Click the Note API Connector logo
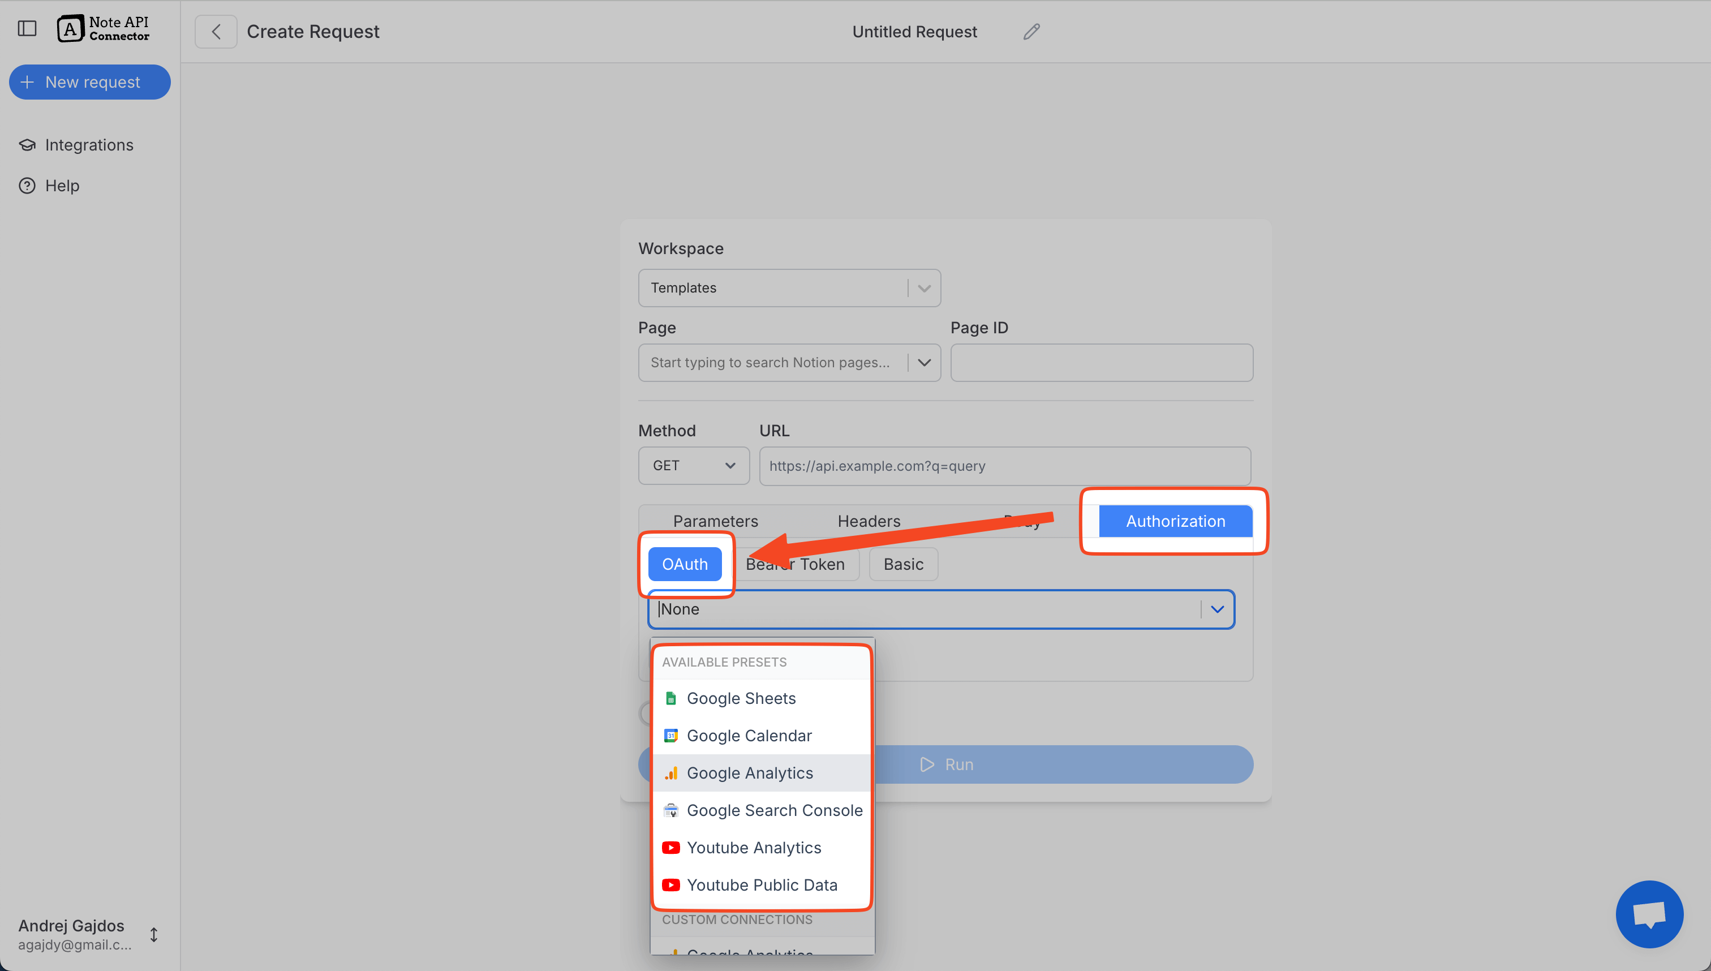1711x971 pixels. coord(104,28)
